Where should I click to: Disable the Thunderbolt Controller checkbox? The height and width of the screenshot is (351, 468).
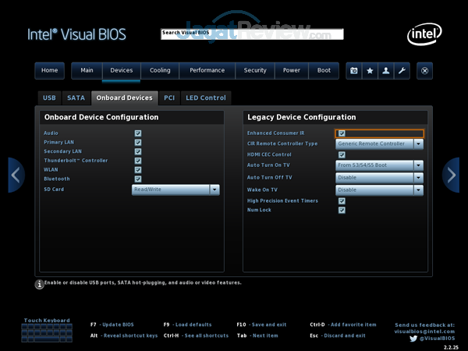pyautogui.click(x=138, y=161)
